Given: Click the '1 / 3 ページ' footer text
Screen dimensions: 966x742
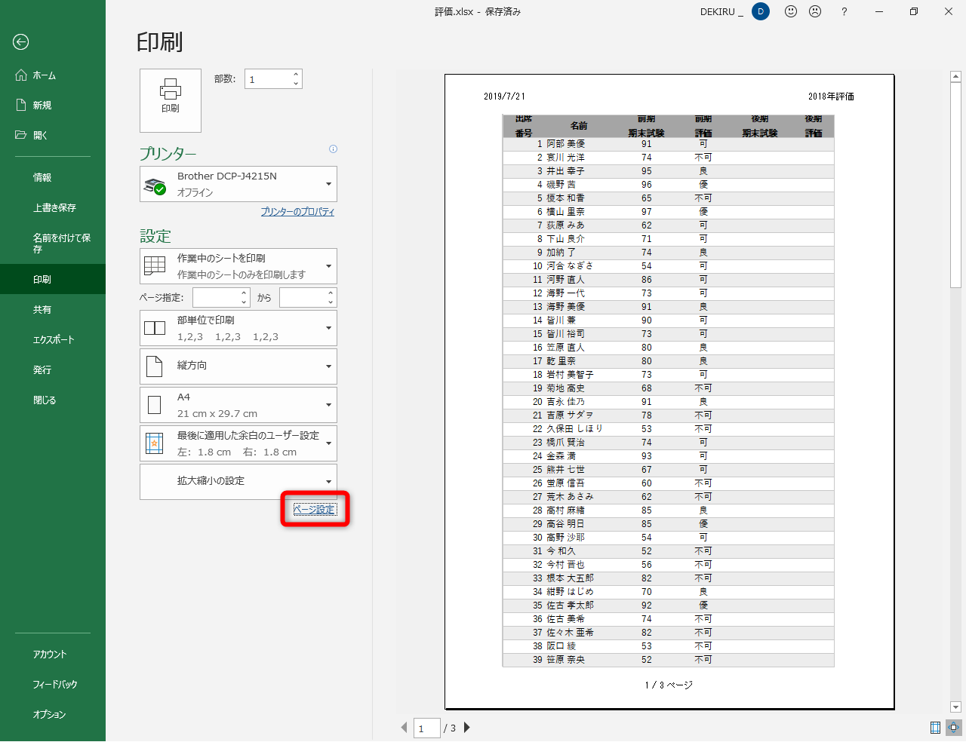Looking at the screenshot, I should 669,685.
